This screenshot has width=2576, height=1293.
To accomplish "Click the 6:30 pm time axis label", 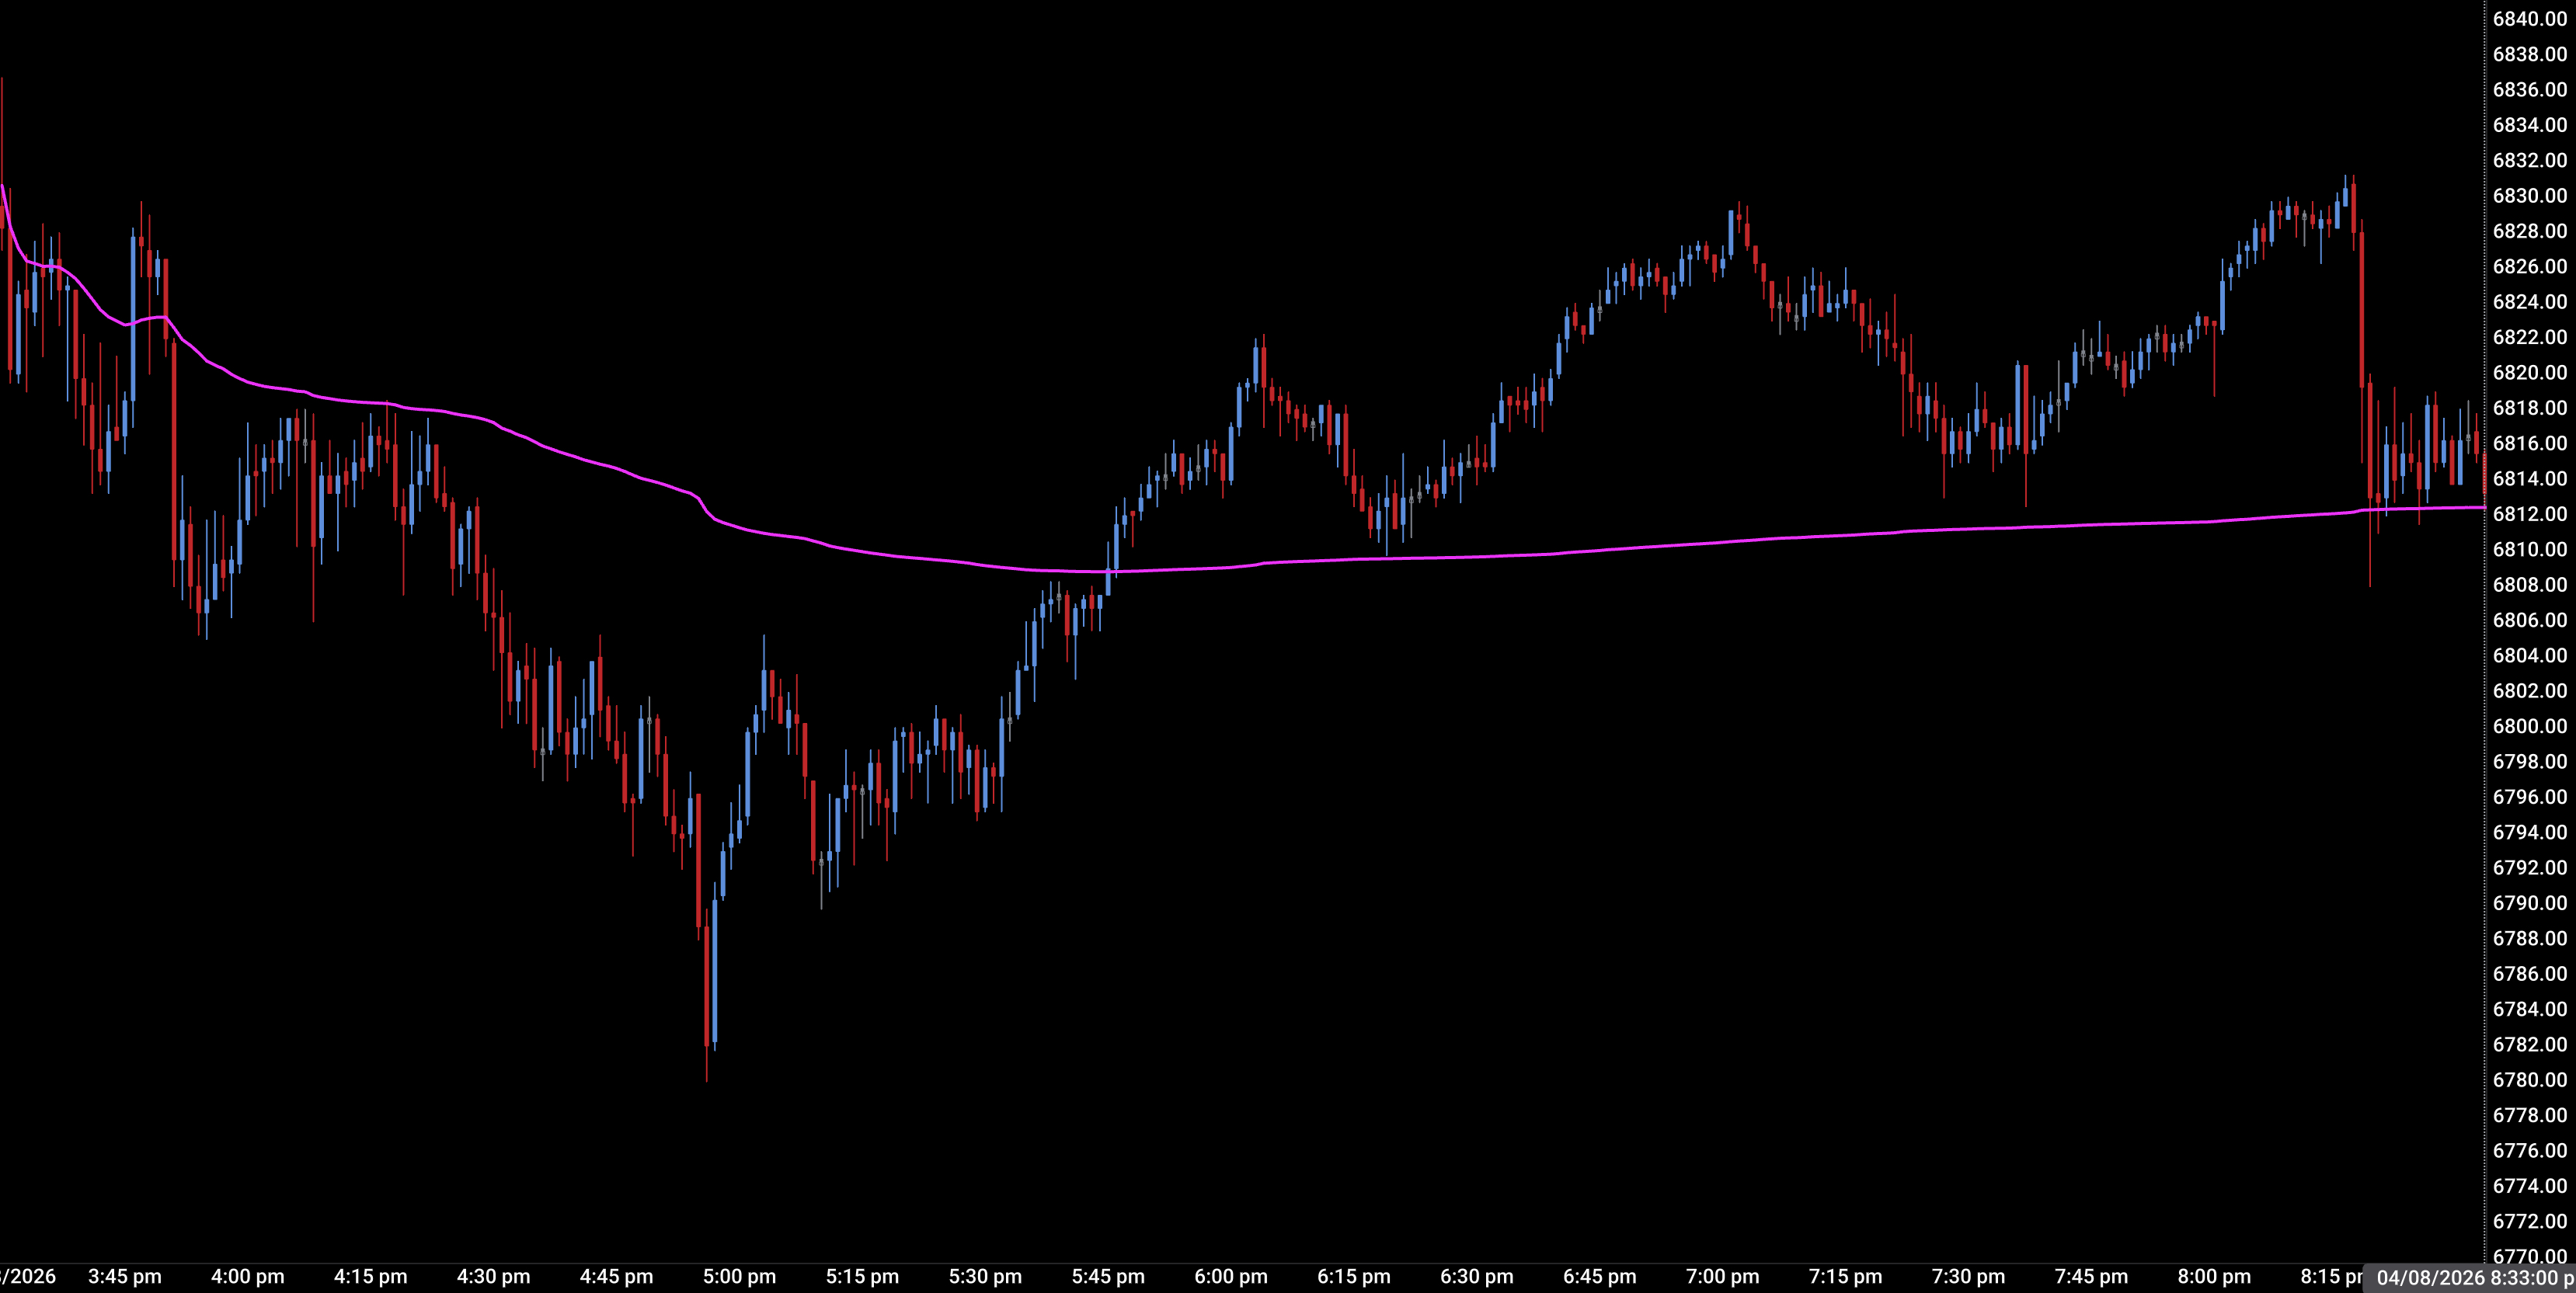I will 1477,1277.
